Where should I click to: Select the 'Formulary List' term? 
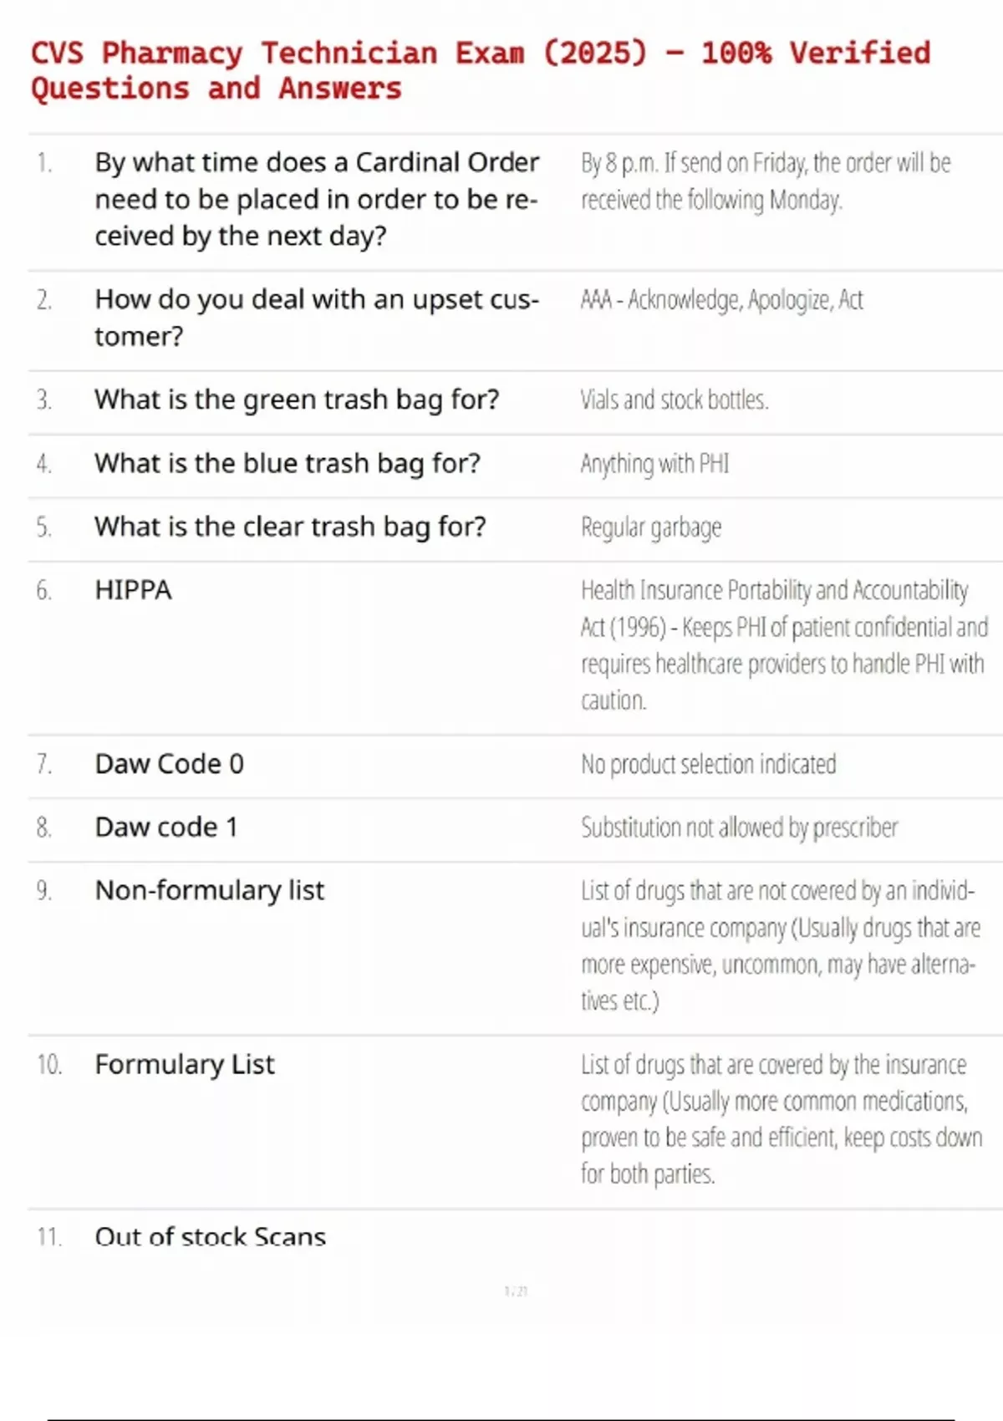click(x=185, y=1065)
